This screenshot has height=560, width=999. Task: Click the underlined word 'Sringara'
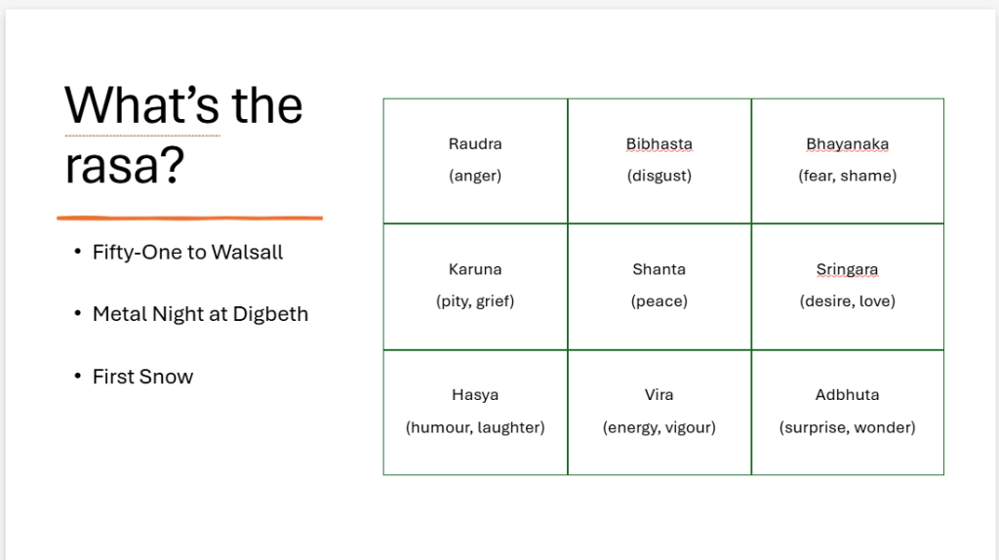click(848, 269)
